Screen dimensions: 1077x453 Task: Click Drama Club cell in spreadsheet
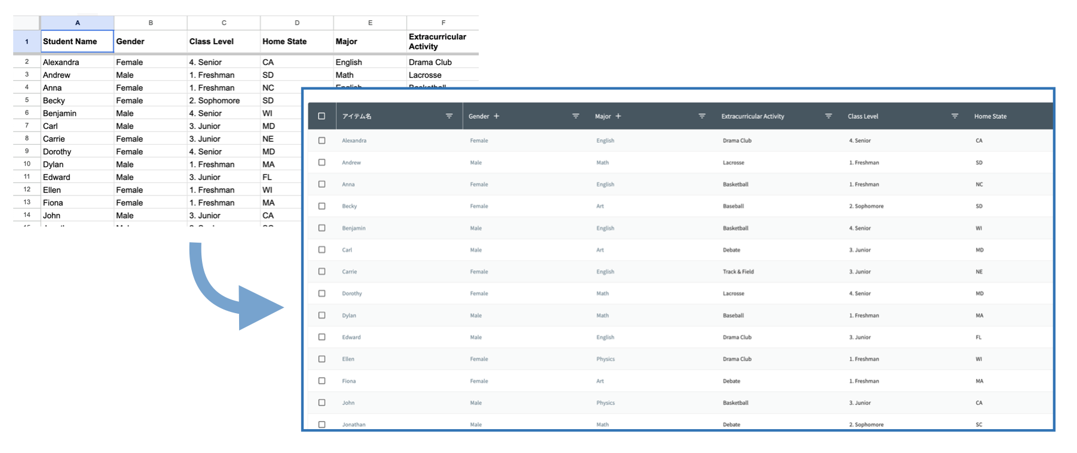443,62
